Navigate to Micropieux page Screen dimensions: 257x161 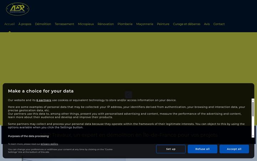86,24
